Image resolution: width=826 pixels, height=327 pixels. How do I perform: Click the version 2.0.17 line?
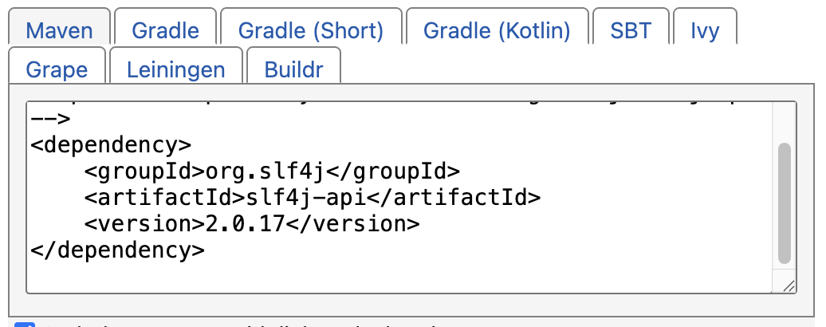[x=252, y=224]
